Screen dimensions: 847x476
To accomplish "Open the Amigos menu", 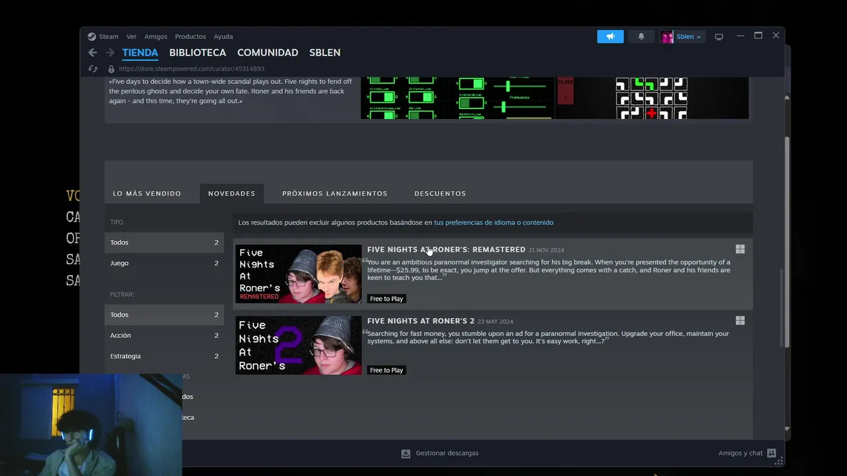I will pyautogui.click(x=156, y=36).
